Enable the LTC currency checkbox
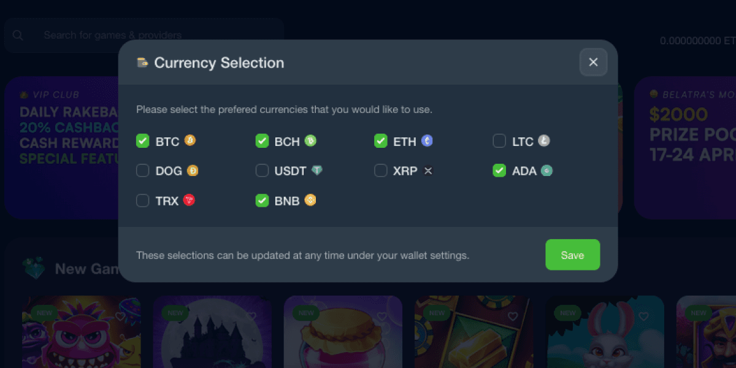736x368 pixels. [x=499, y=141]
